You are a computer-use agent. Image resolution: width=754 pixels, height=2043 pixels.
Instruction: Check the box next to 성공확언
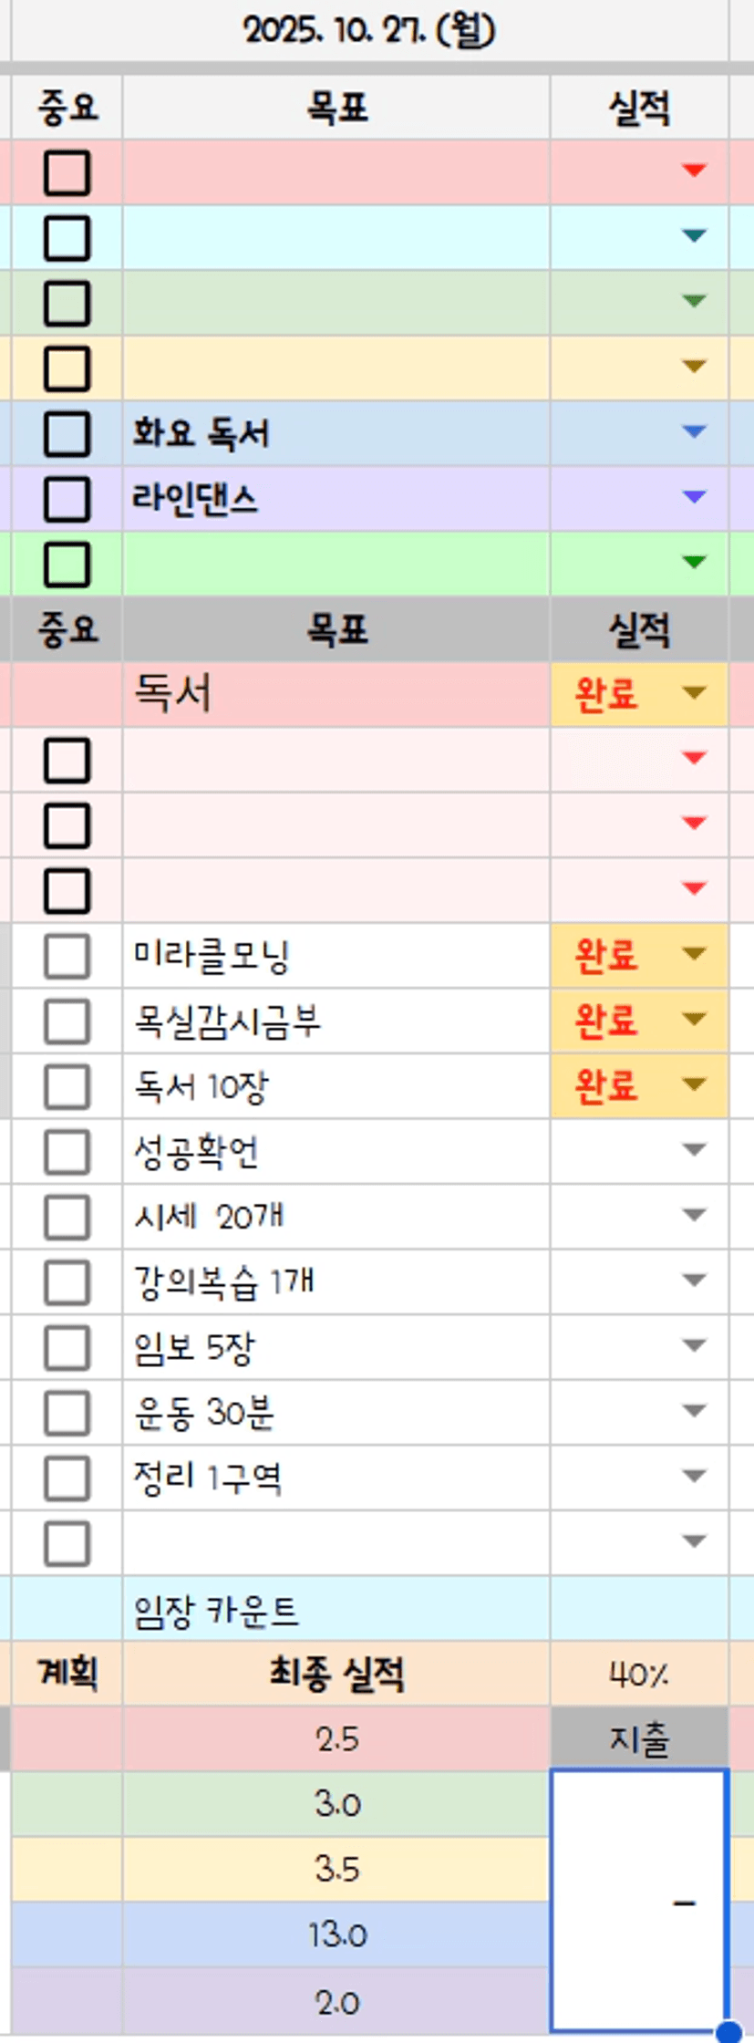coord(67,1152)
